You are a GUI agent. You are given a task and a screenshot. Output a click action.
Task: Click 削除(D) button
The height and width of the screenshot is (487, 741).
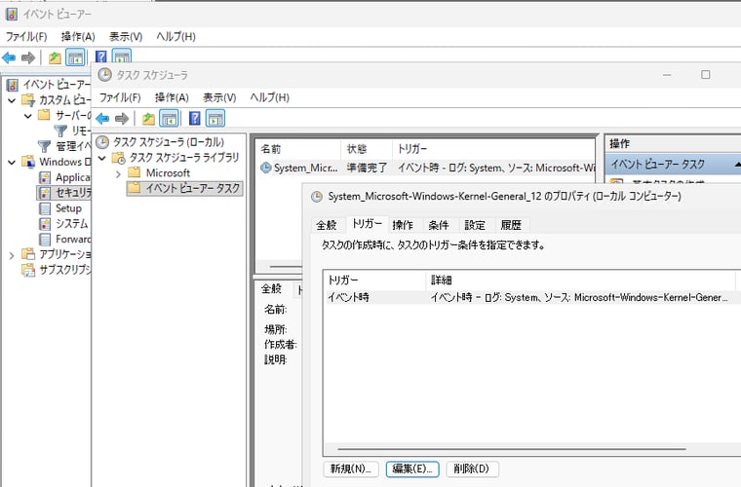tap(472, 468)
